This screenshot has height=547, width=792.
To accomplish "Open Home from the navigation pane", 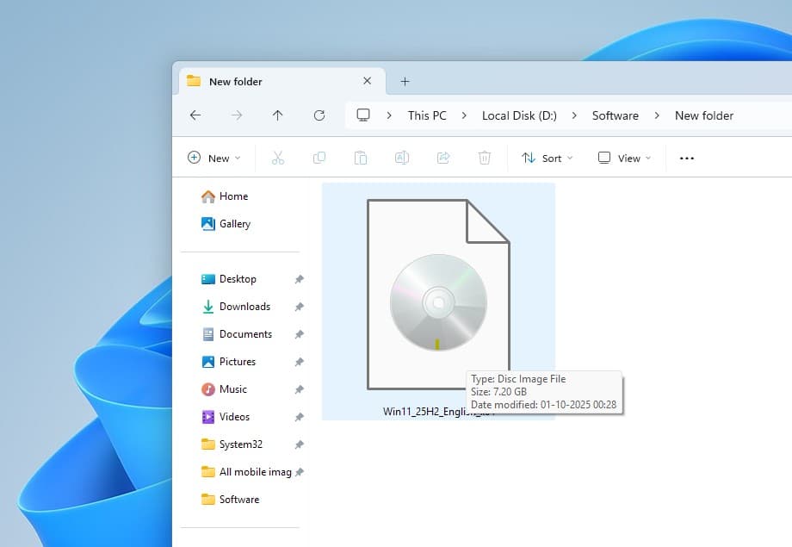I will pyautogui.click(x=231, y=196).
